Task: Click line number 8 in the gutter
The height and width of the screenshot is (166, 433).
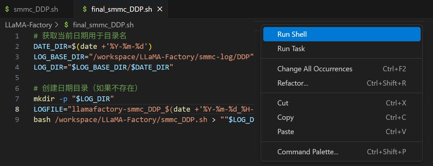Action: tap(17, 109)
